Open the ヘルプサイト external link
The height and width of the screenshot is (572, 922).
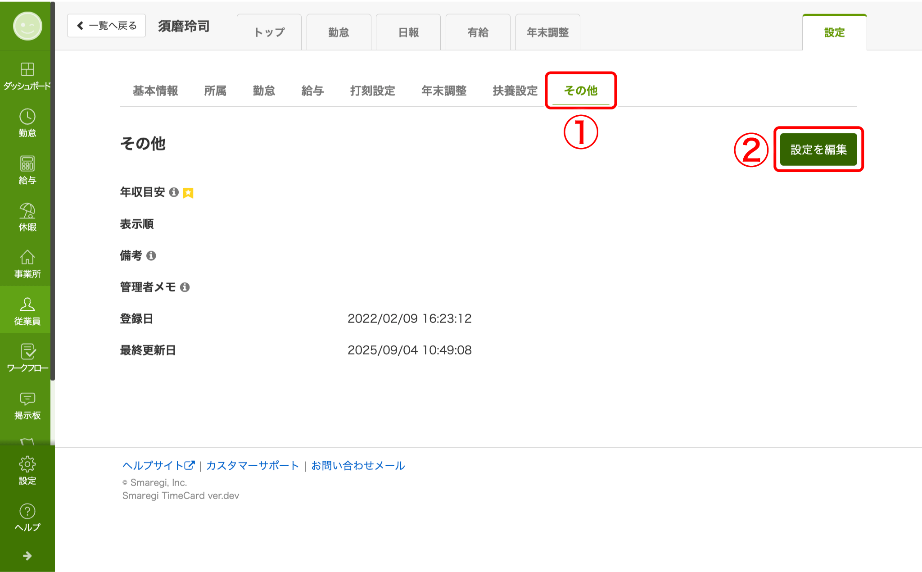coord(158,465)
